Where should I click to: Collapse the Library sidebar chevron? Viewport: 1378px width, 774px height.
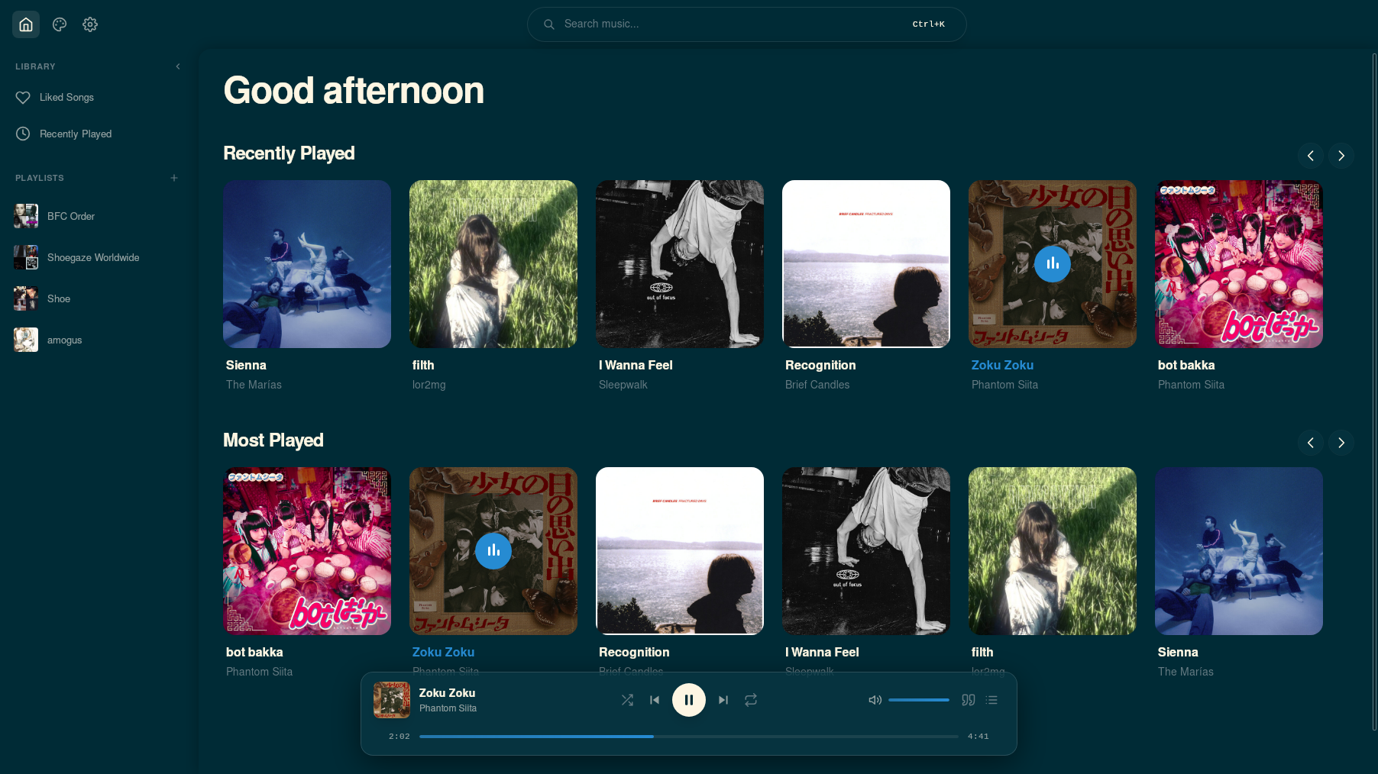click(178, 66)
